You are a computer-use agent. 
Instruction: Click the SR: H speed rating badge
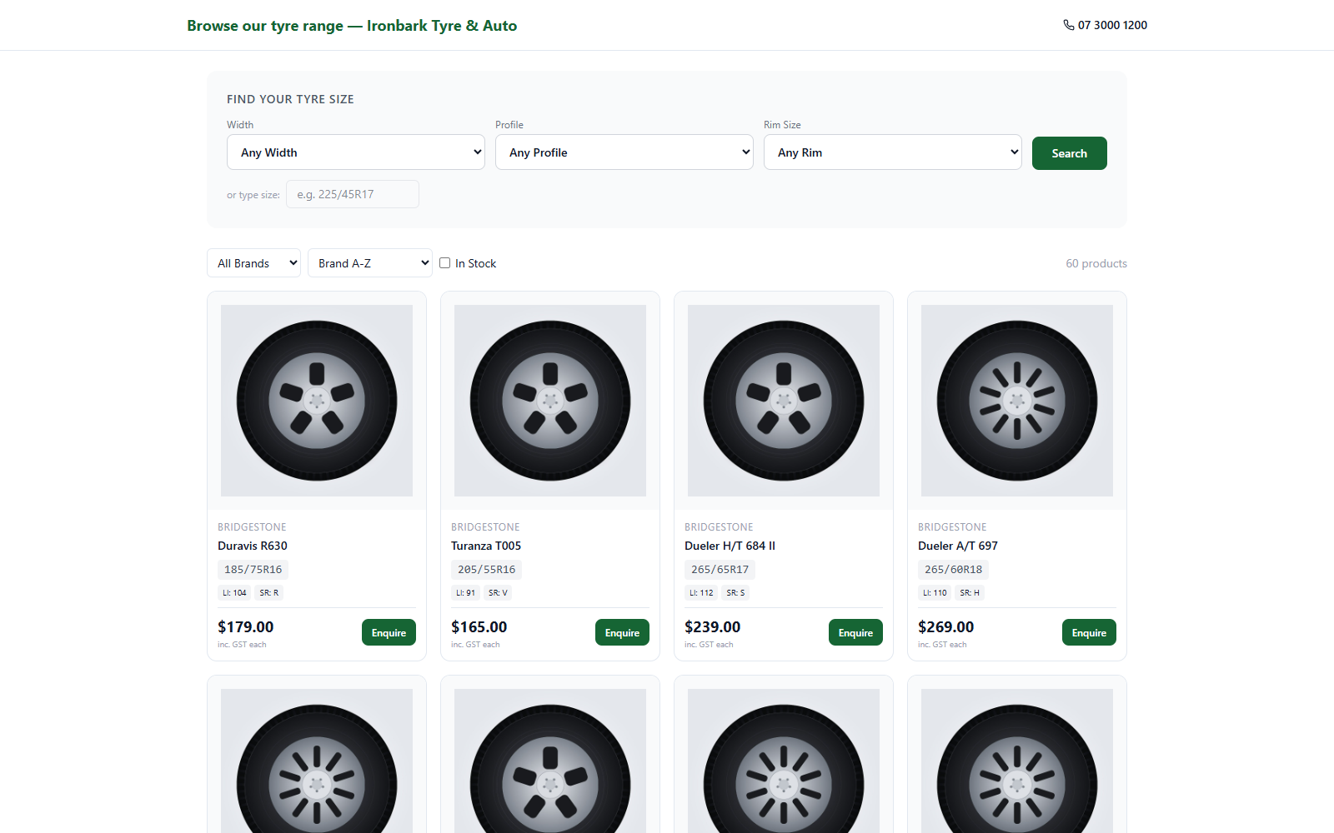coord(970,593)
